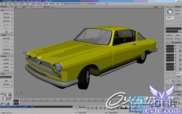Screen dimensions: 182x114
Task: Click the stacked cubes icon above the command line
Action: [x=2, y=104]
